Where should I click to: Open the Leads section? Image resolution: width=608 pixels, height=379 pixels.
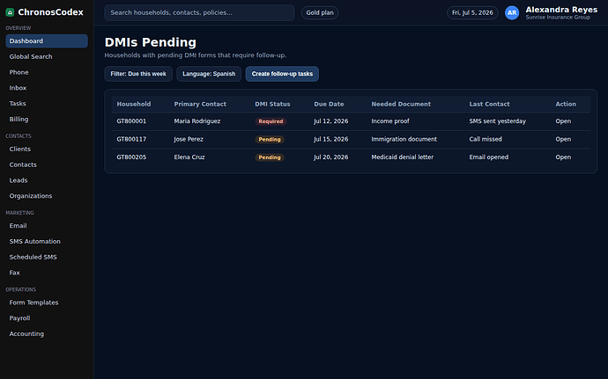[47, 180]
